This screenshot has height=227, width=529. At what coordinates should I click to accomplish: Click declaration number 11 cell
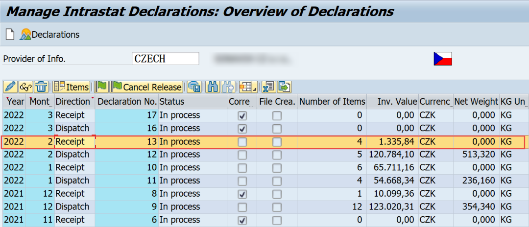pyautogui.click(x=127, y=181)
